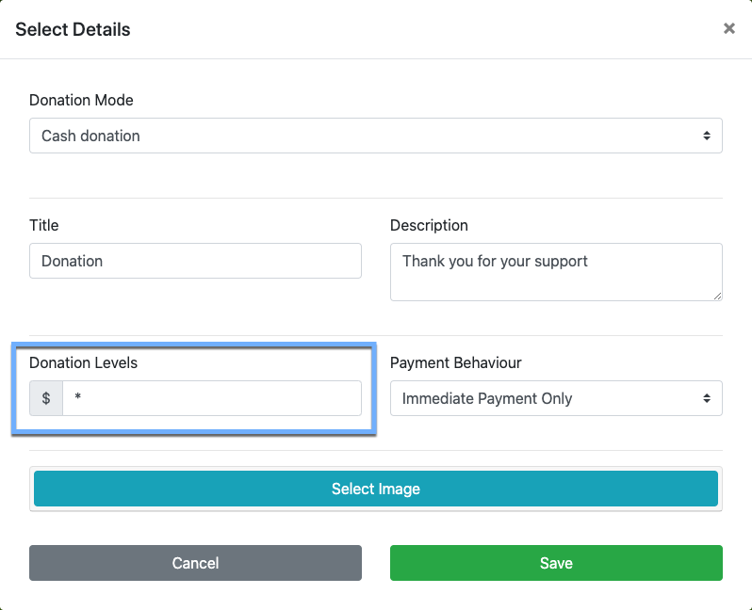
Task: Click the Cash donation dropdown arrows
Action: coord(707,136)
